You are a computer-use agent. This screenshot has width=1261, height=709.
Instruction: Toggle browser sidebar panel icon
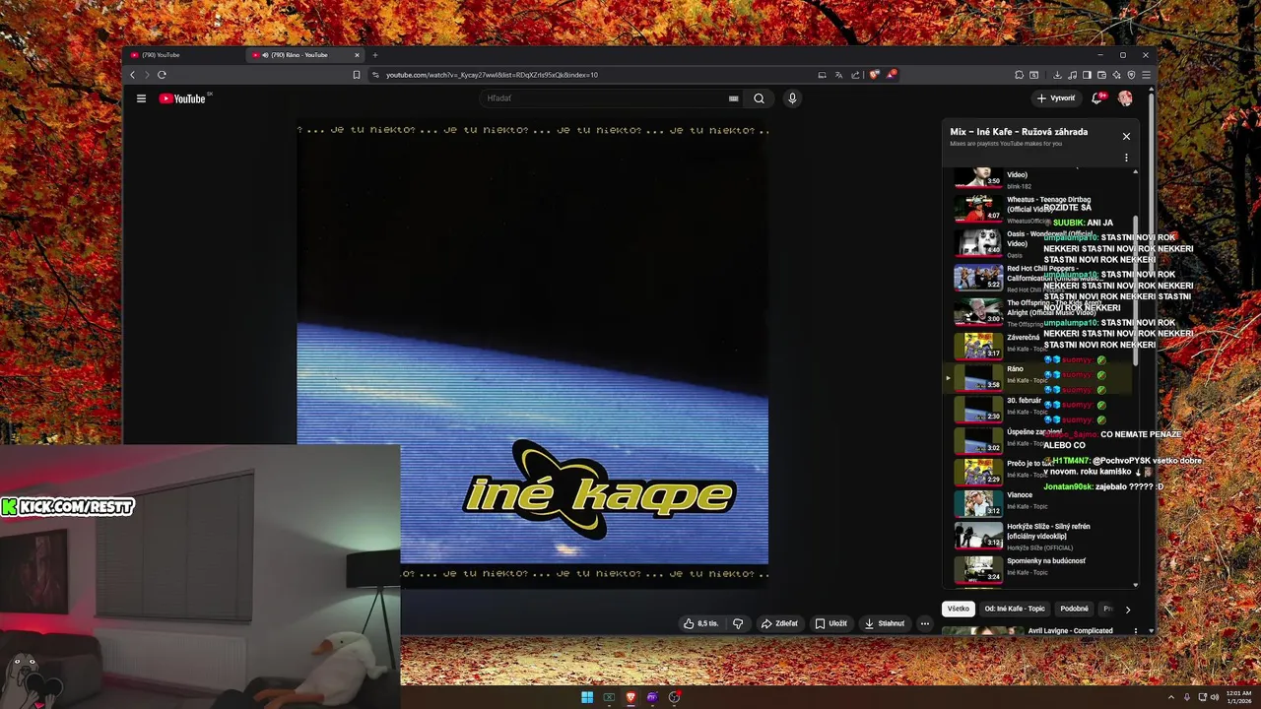1087,75
